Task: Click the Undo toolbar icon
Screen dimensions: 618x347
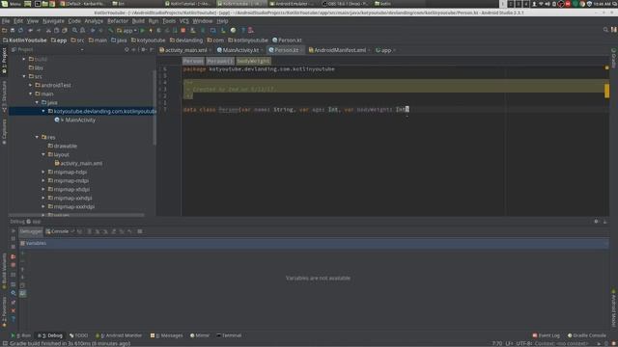Action: (30, 30)
